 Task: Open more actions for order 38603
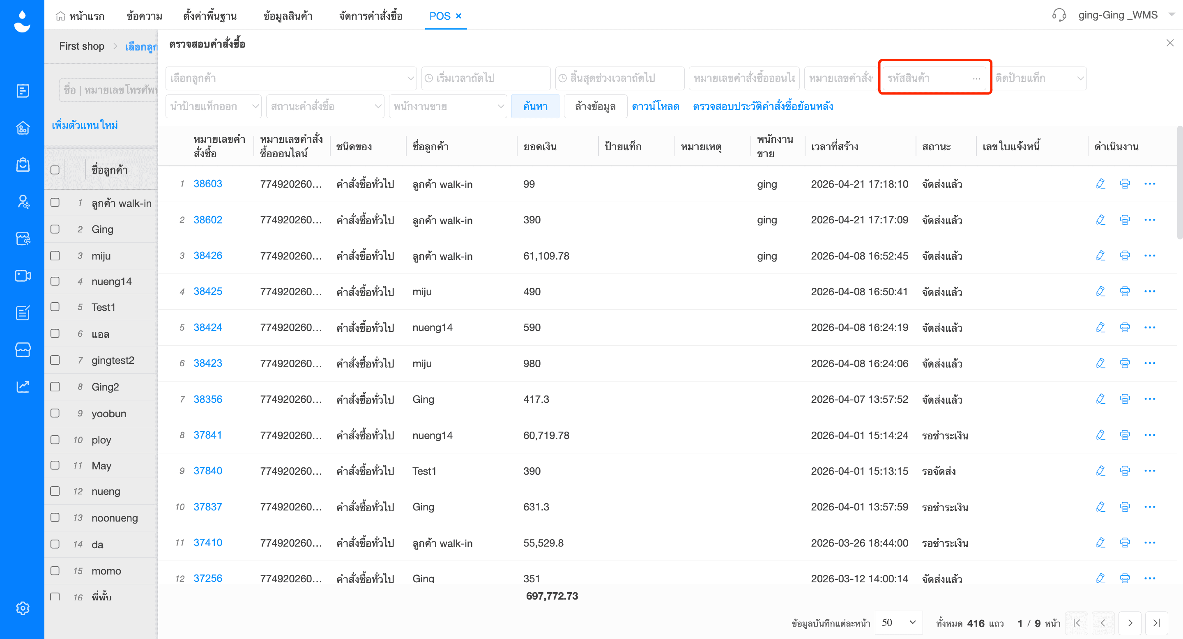coord(1149,184)
